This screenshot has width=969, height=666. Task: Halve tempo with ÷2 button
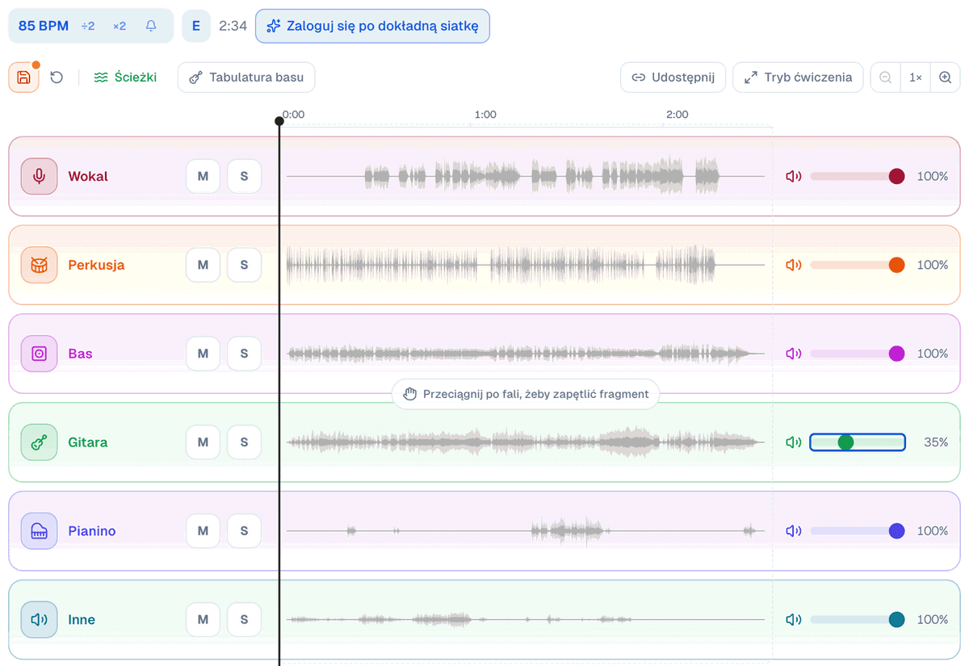click(x=88, y=26)
